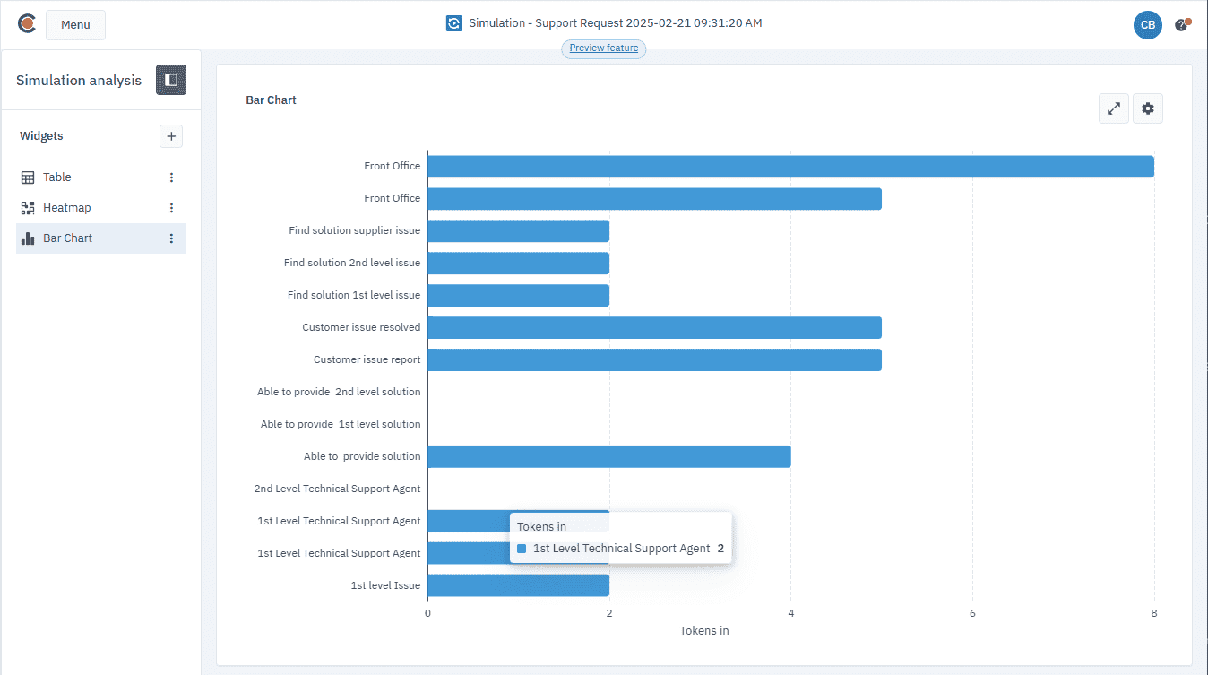Viewport: 1208px width, 675px height.
Task: Click 'Able to provide 1st level solution' label
Action: coord(341,425)
